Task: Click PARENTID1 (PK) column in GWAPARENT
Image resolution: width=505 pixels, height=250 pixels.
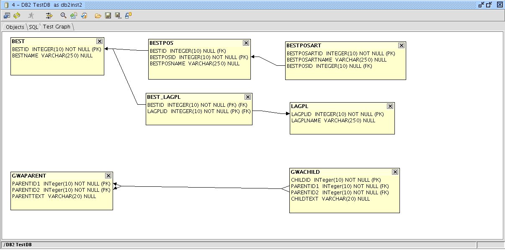Action: [61, 183]
